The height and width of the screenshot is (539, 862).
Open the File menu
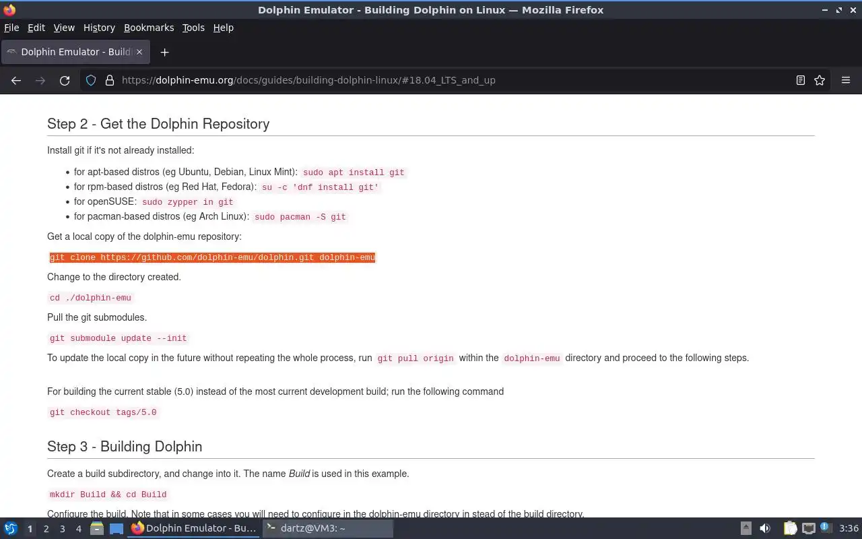click(11, 28)
